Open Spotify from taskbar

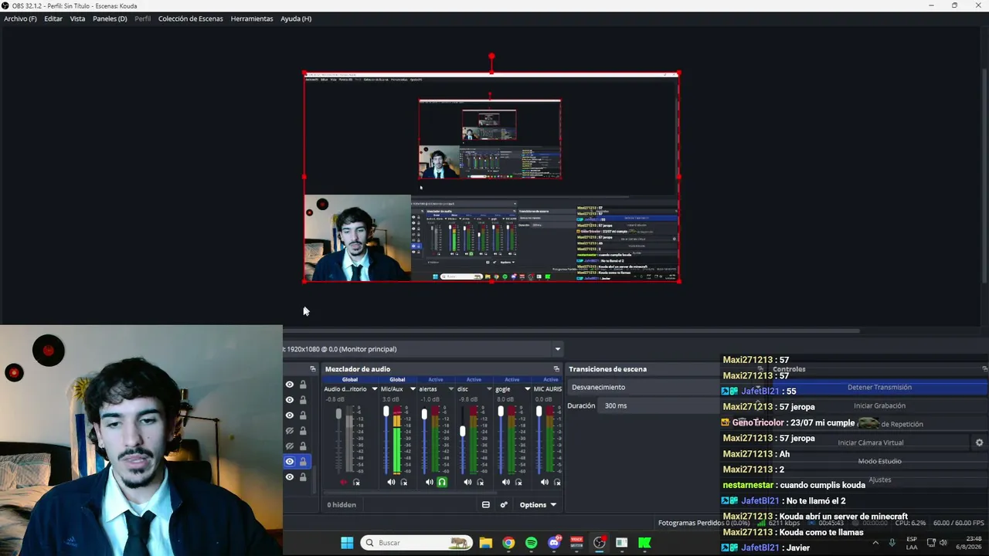tap(531, 543)
